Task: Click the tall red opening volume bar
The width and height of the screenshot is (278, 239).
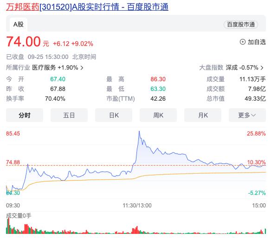Action: (x=8, y=226)
